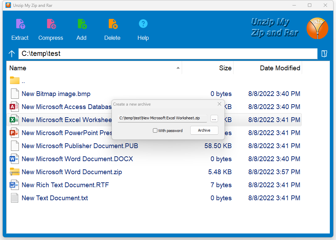The width and height of the screenshot is (336, 240).
Task: Click the bookmark icon beside path bar
Action: (x=324, y=53)
